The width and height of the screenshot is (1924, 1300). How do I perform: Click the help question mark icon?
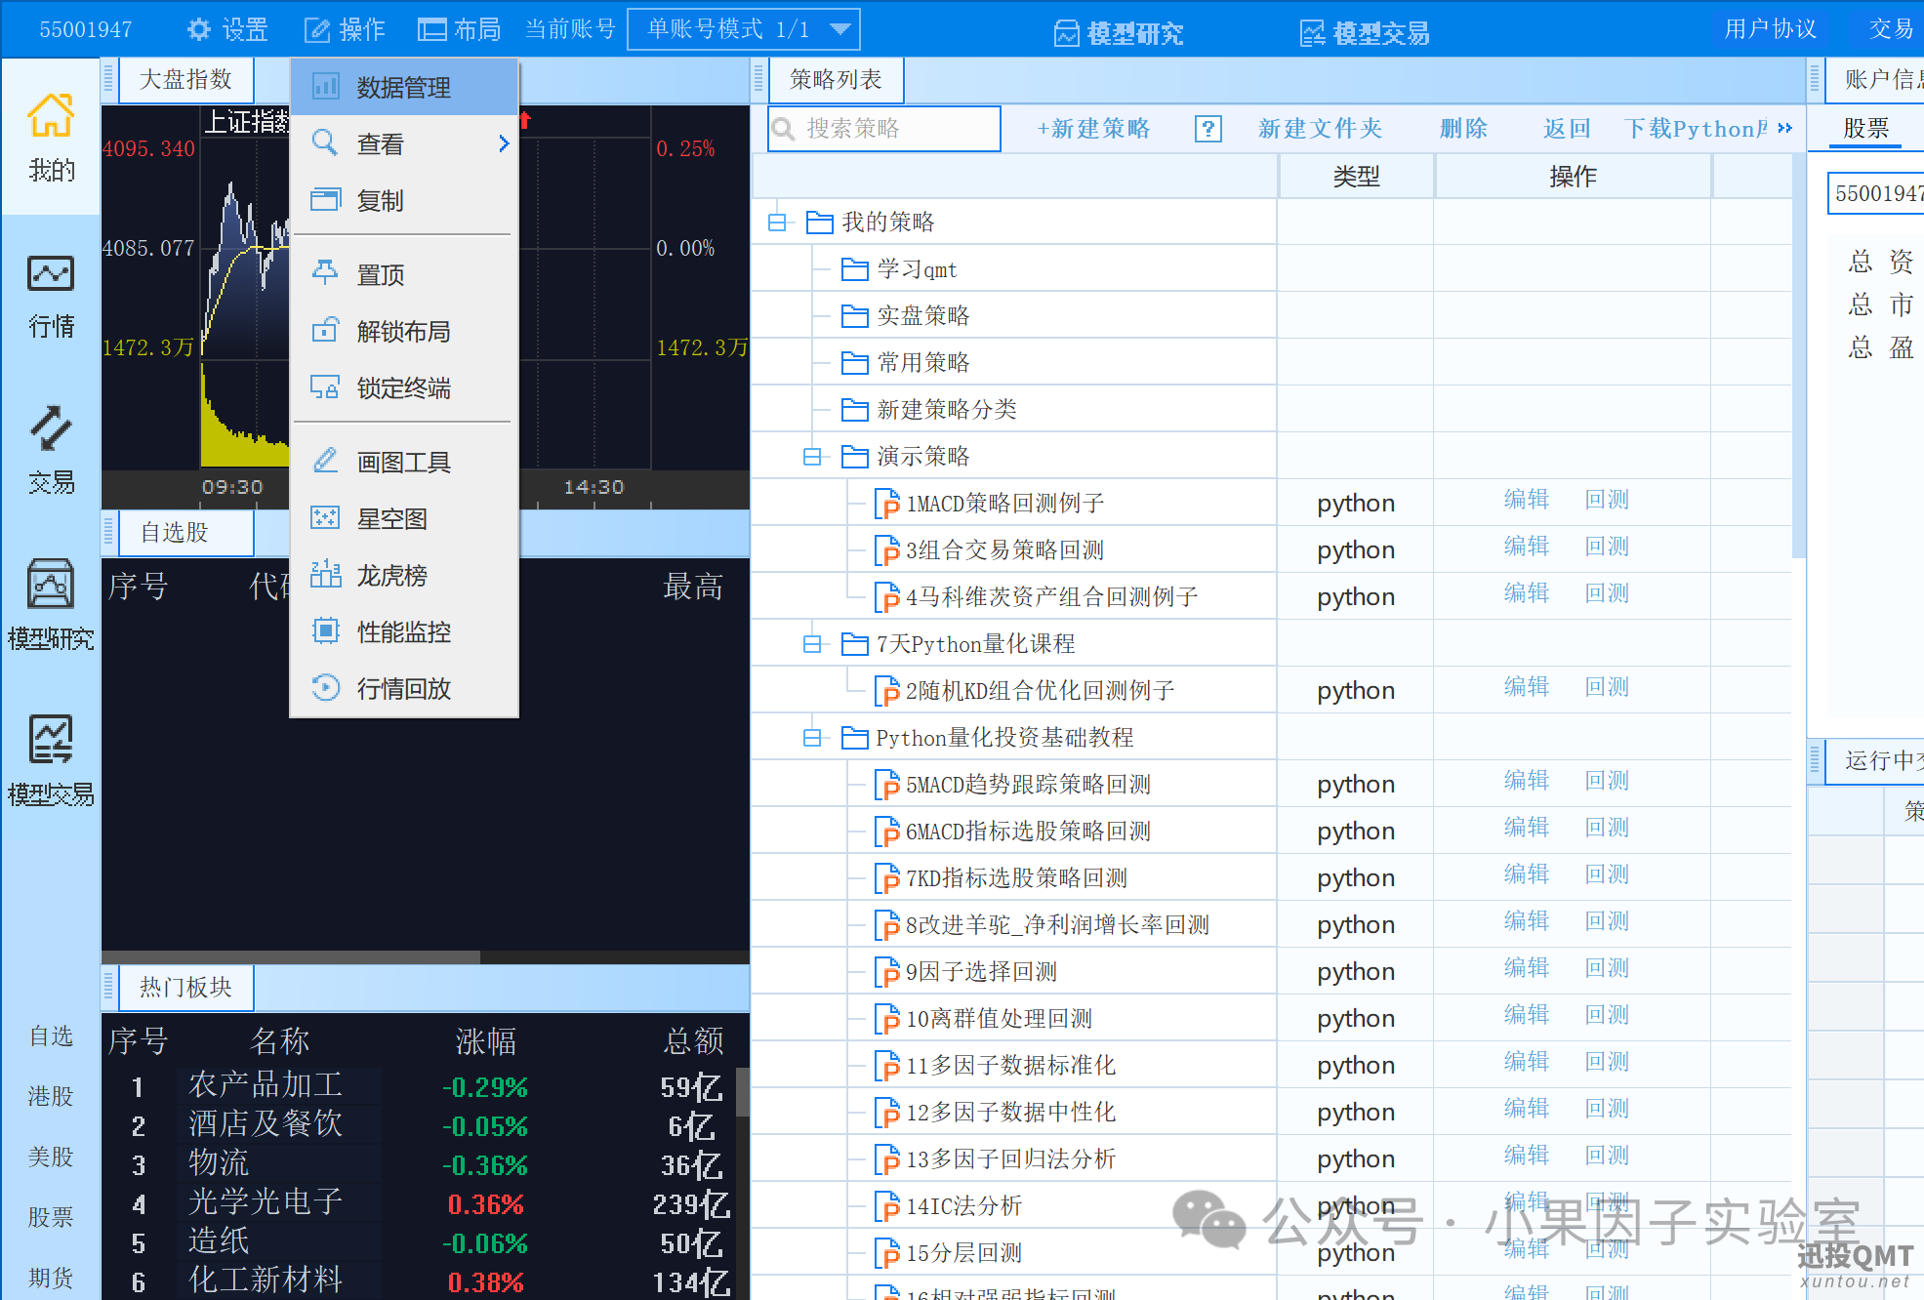pos(1208,129)
